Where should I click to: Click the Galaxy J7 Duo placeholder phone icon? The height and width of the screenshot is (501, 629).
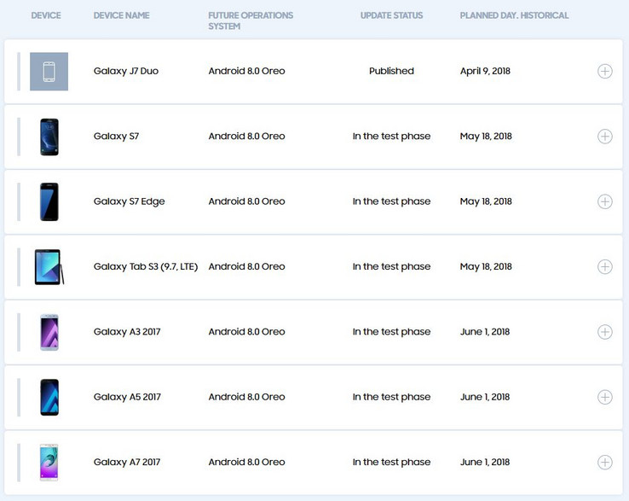[49, 72]
